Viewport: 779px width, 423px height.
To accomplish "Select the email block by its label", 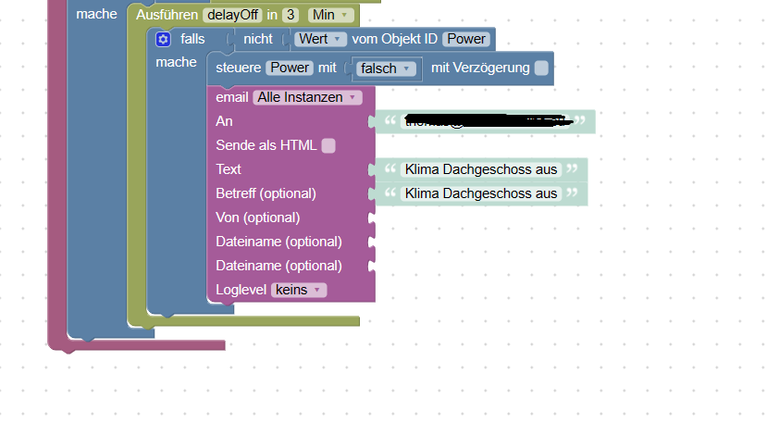I will 232,97.
